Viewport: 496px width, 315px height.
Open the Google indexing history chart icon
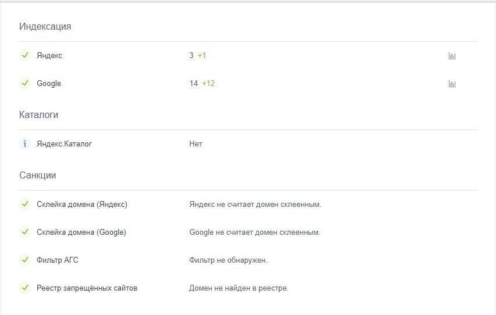coord(452,84)
